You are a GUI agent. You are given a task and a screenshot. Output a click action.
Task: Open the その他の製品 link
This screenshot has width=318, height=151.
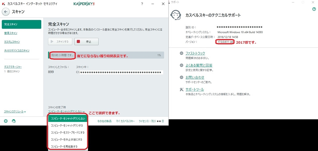104,121
